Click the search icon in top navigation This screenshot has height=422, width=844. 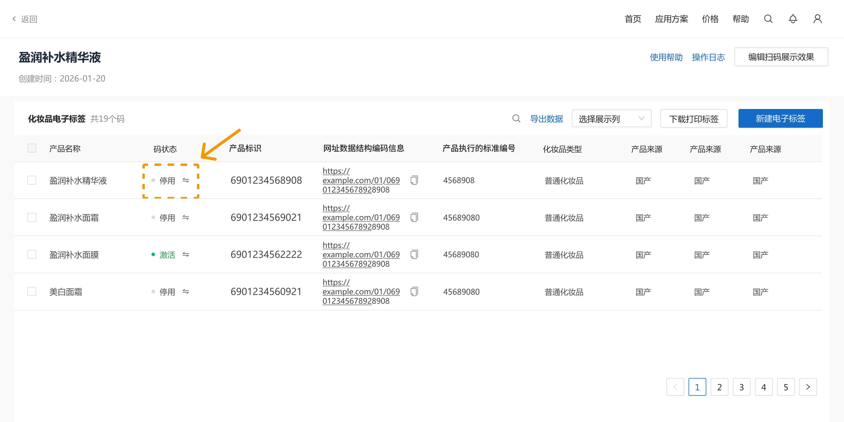click(x=768, y=19)
